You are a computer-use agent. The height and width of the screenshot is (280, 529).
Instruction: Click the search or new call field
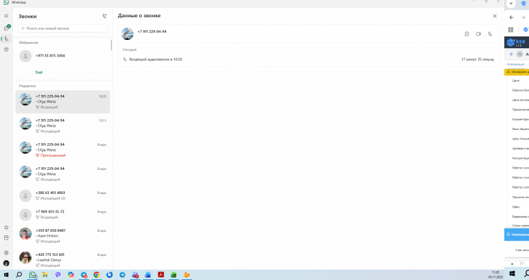[63, 28]
